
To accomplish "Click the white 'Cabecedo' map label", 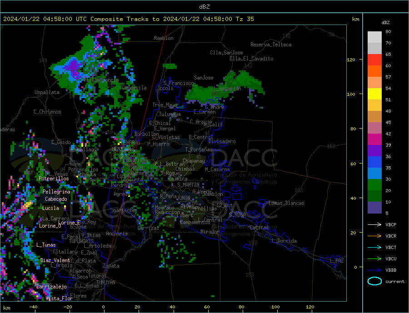I will click(56, 199).
